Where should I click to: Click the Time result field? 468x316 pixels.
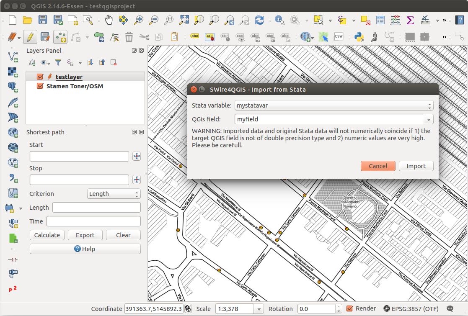coord(93,221)
